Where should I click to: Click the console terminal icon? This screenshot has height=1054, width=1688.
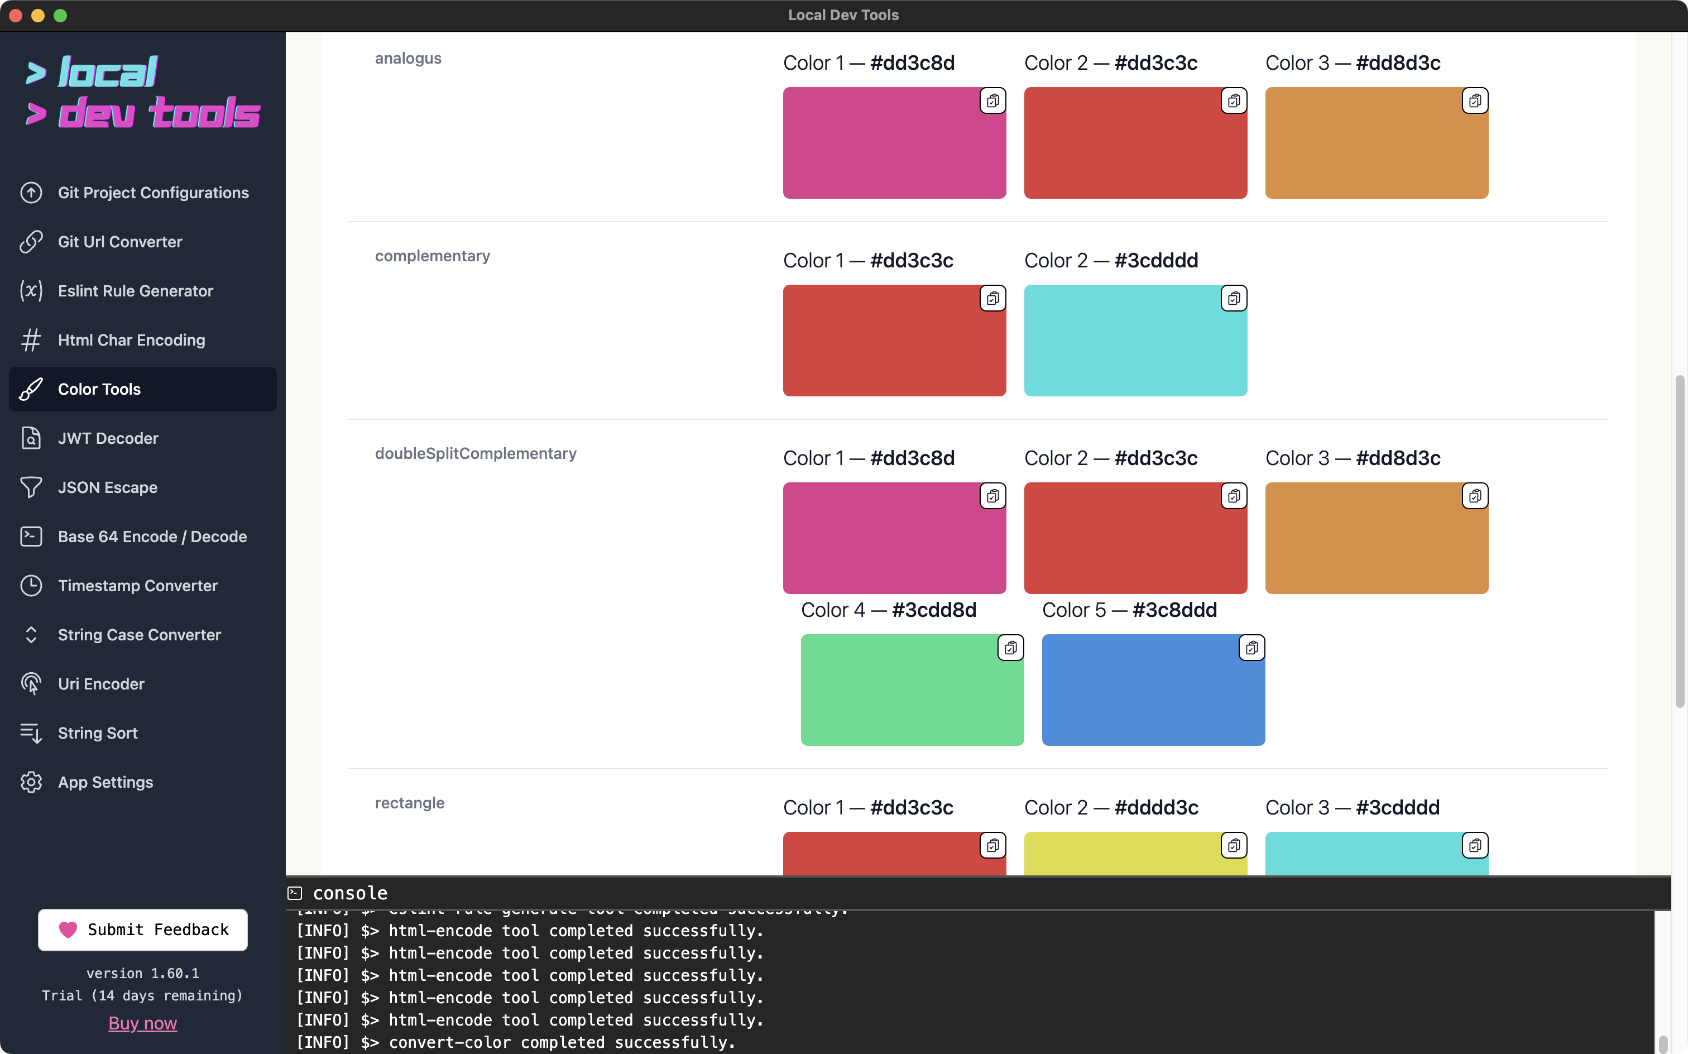tap(295, 893)
